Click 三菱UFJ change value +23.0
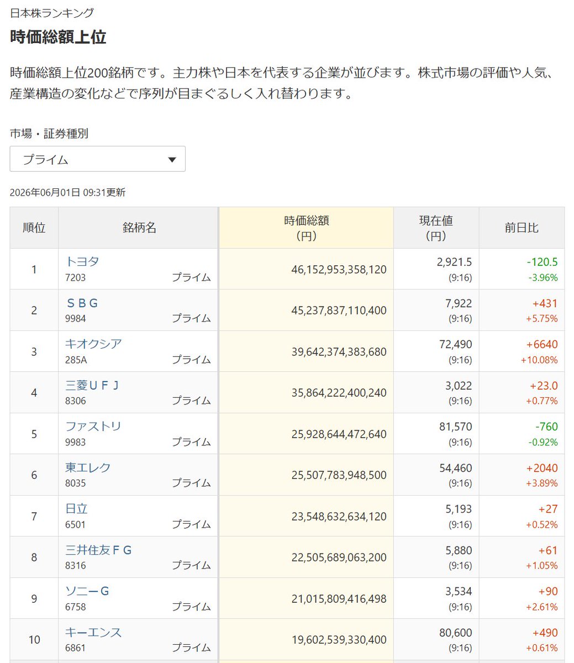Screen dimensions: 574x663 pyautogui.click(x=544, y=386)
